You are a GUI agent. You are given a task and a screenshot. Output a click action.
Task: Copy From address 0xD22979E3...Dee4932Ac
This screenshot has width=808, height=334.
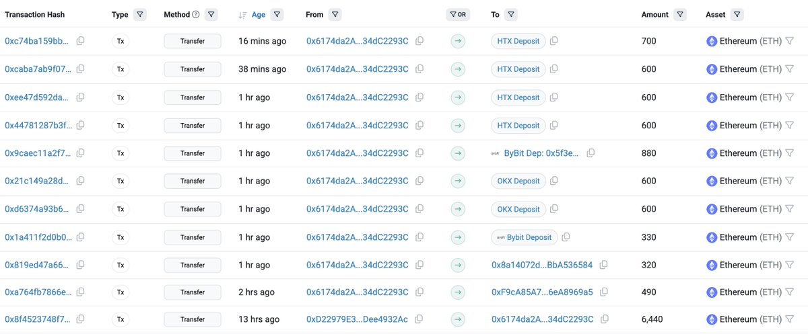pyautogui.click(x=419, y=319)
